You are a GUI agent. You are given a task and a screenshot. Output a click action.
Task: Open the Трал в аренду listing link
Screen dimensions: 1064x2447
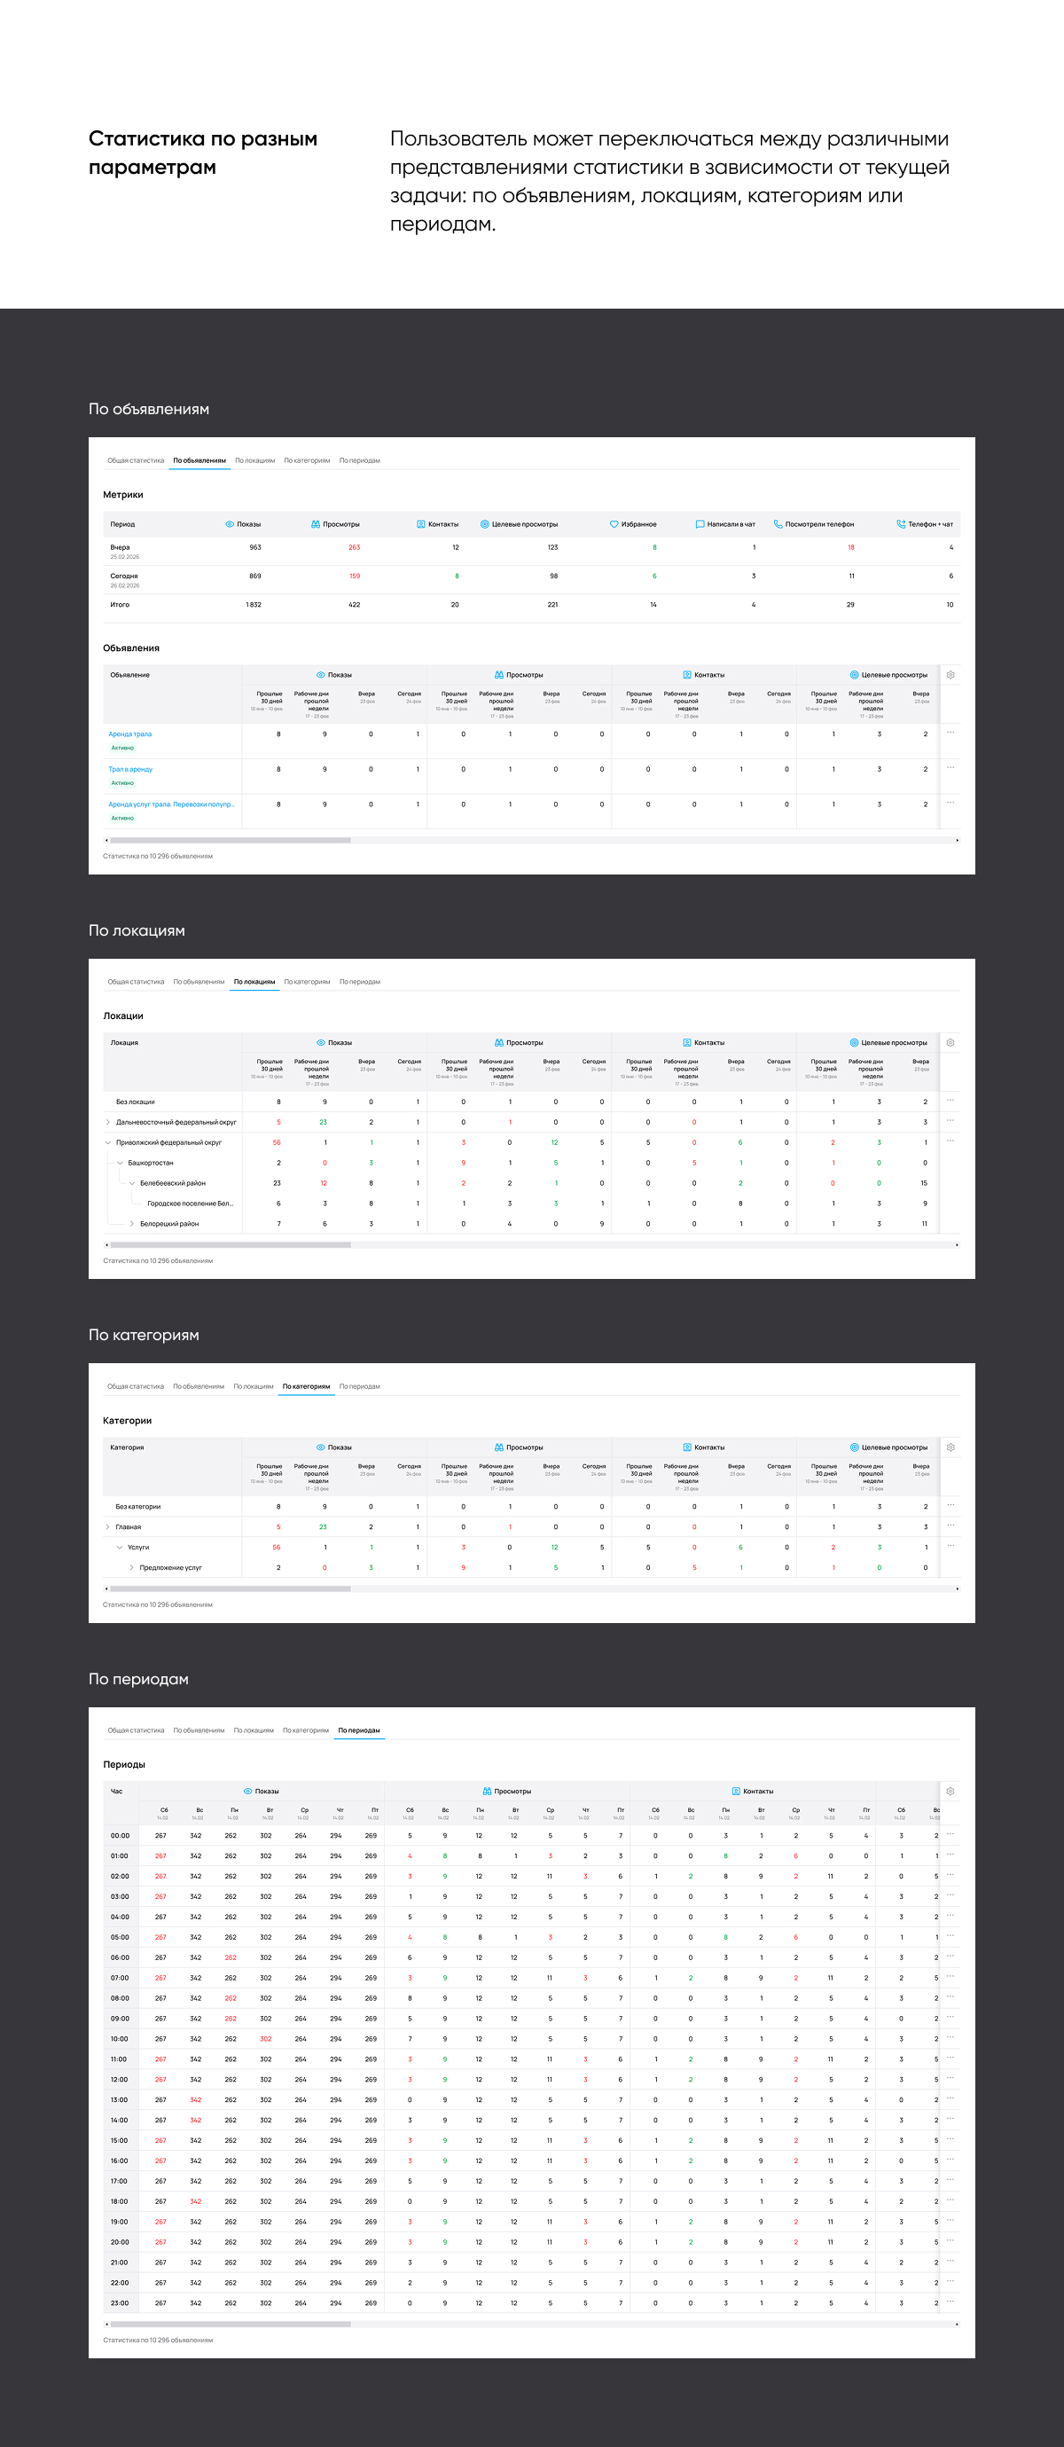pyautogui.click(x=130, y=770)
